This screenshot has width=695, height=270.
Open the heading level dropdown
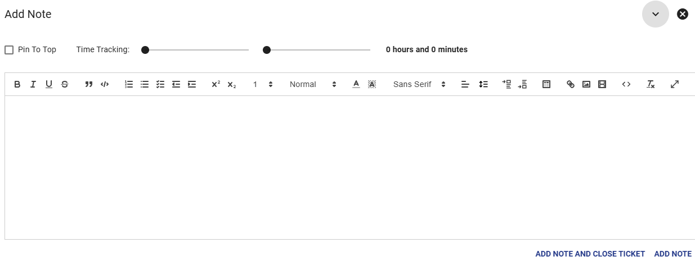tap(263, 84)
